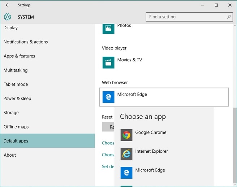Click the Microsoft Edge icon under Web browser
This screenshot has height=187, width=237.
click(x=108, y=97)
